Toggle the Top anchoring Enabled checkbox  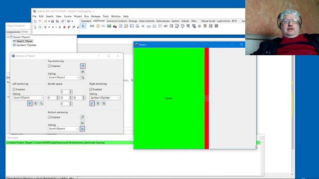point(49,66)
